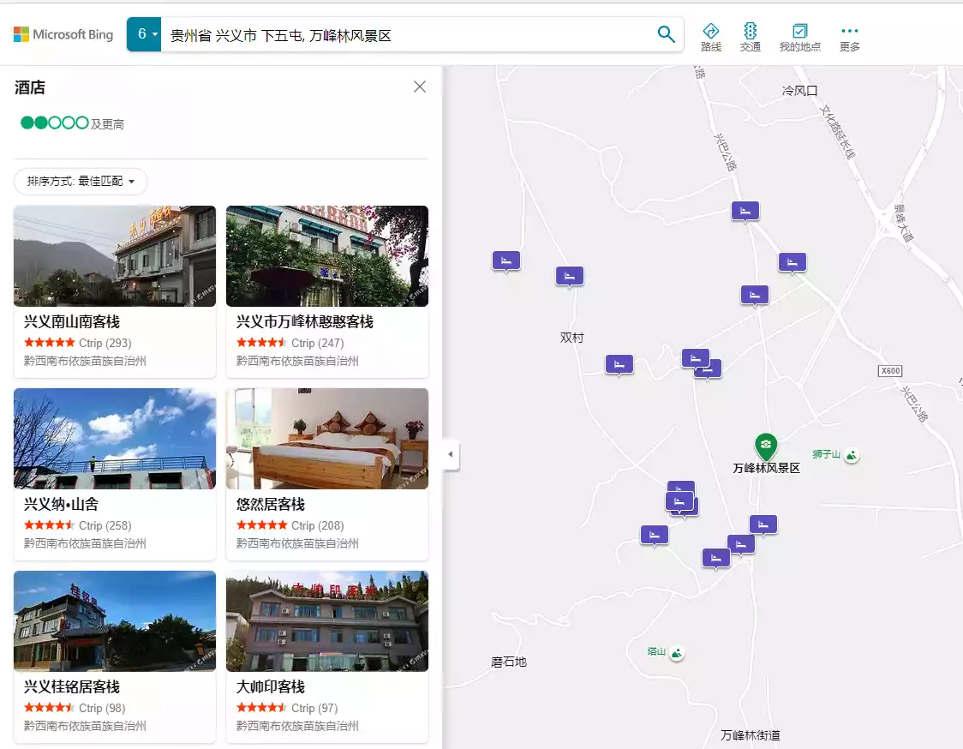Set rating filter to five circles

82,123
